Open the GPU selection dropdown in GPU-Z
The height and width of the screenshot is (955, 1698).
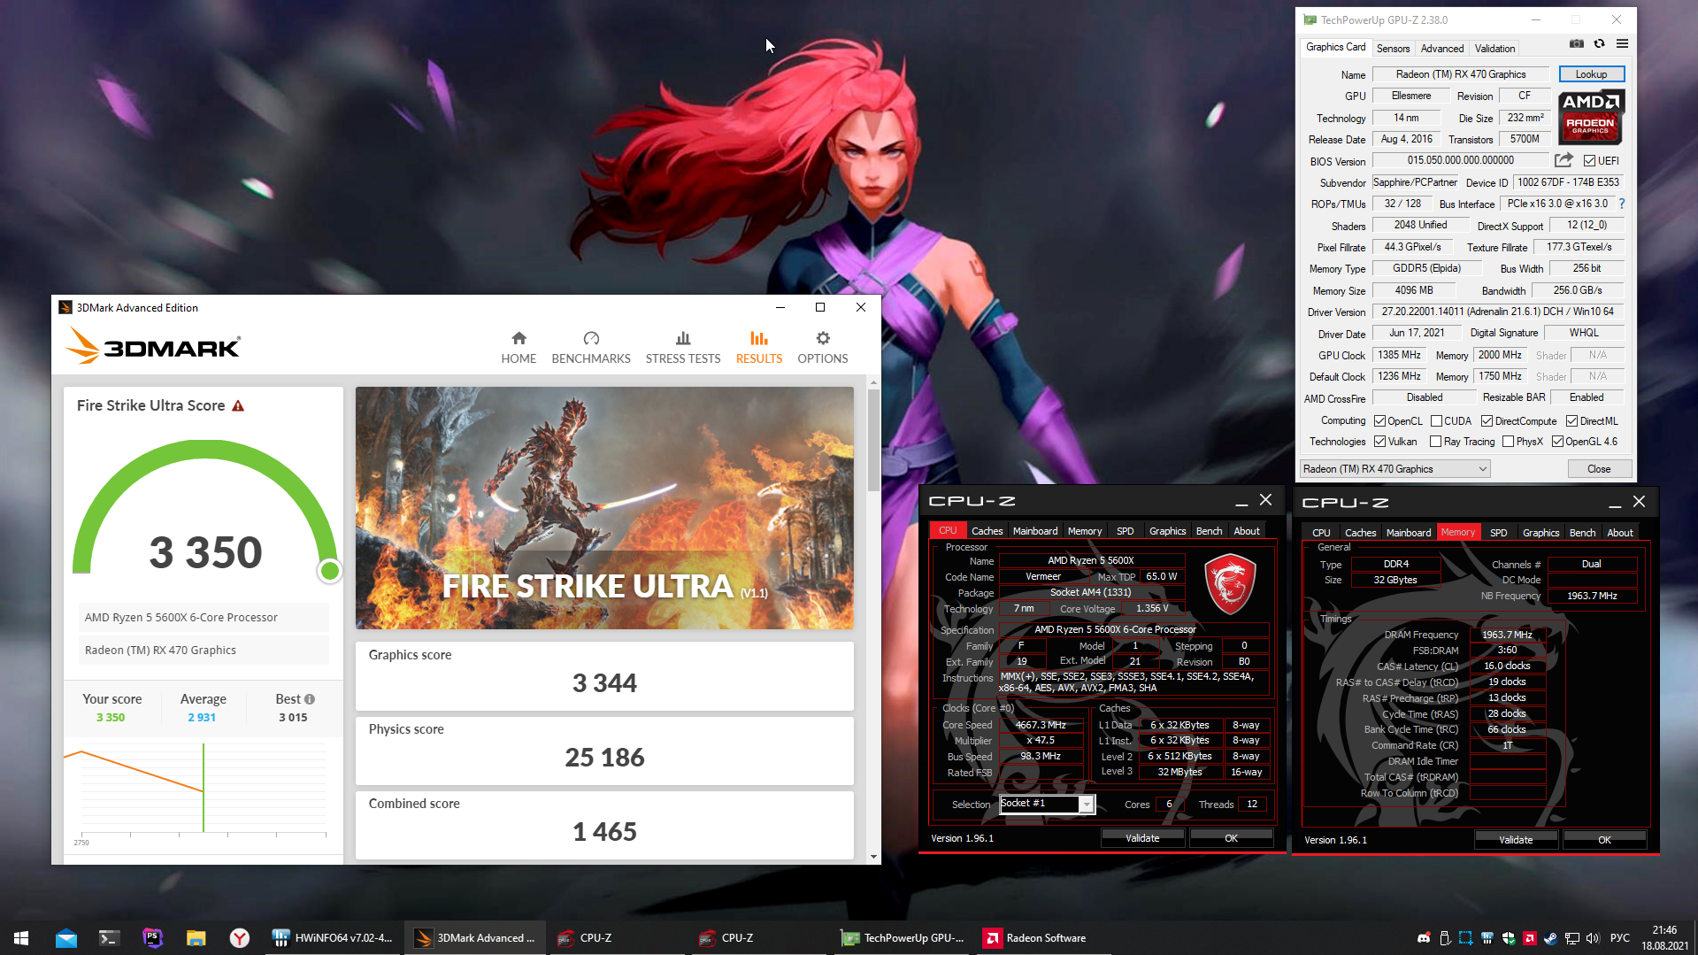[x=1395, y=469]
